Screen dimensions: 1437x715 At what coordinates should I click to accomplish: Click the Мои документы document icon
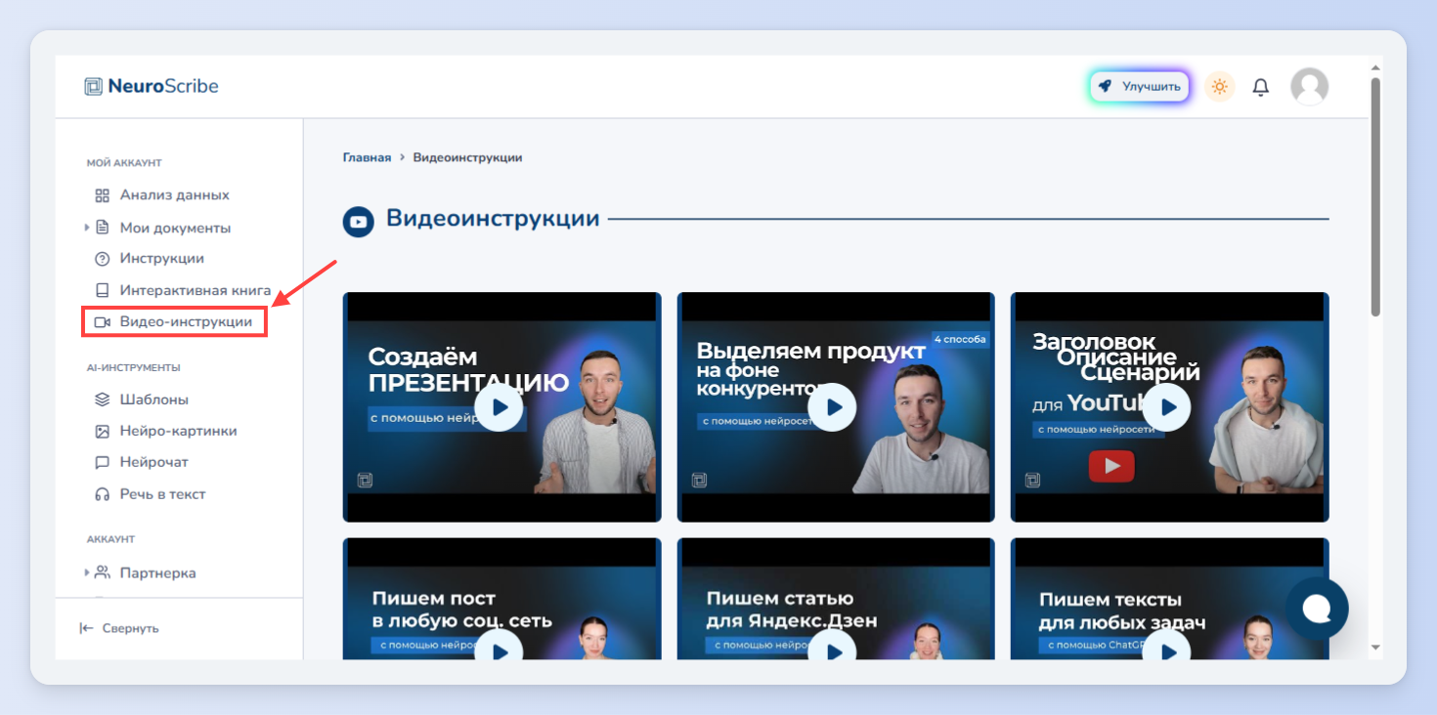coord(102,228)
